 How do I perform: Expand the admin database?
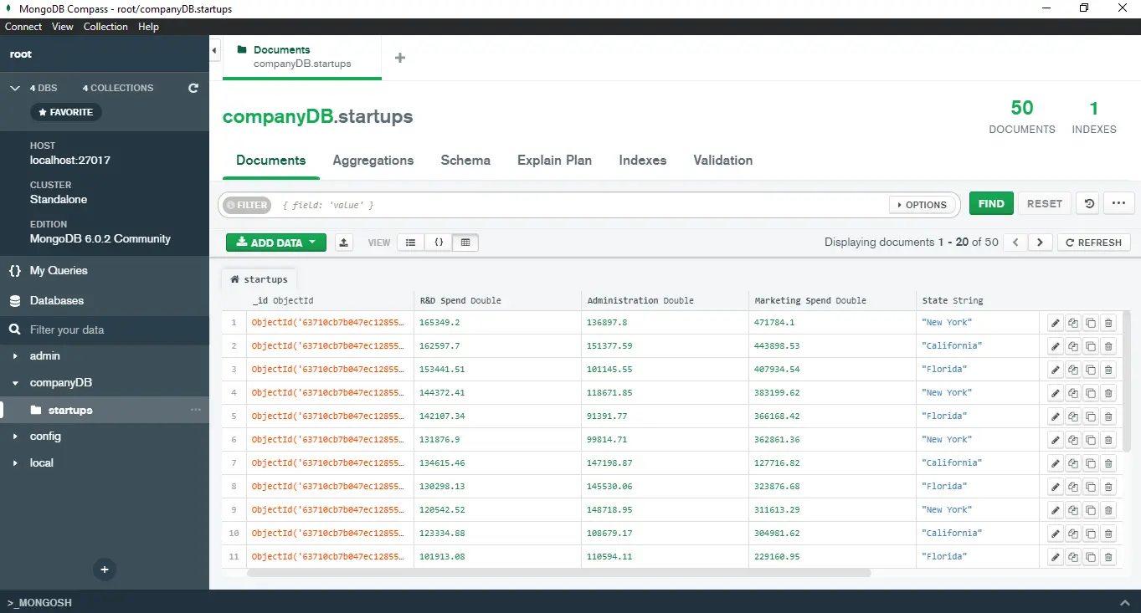tap(15, 356)
